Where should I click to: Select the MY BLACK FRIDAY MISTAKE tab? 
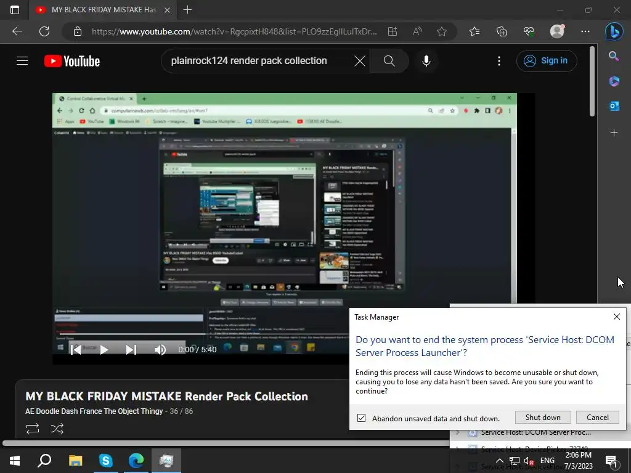click(104, 10)
